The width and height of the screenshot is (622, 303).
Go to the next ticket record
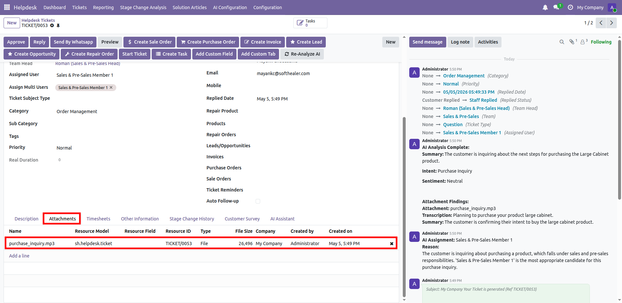pyautogui.click(x=611, y=23)
